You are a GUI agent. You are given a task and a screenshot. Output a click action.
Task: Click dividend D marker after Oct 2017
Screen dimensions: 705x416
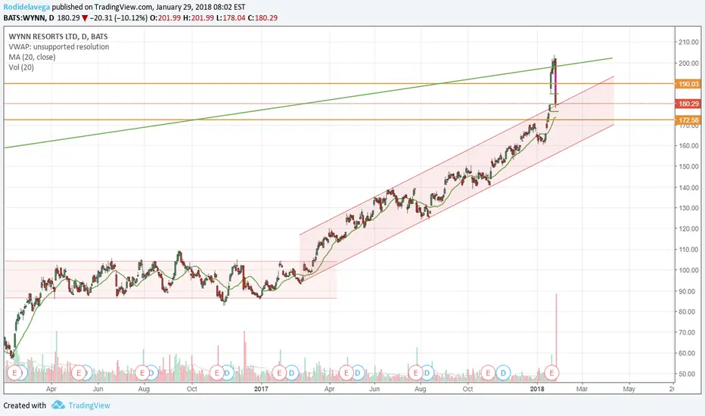[x=503, y=373]
